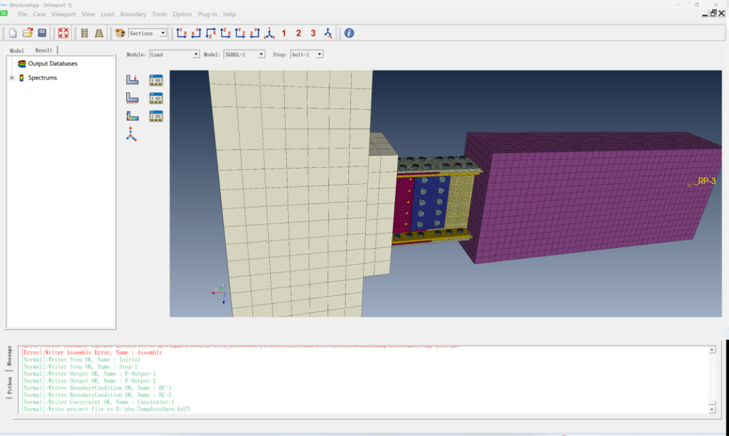Select the apply load tool in side panel
The height and width of the screenshot is (436, 729).
pos(132,80)
